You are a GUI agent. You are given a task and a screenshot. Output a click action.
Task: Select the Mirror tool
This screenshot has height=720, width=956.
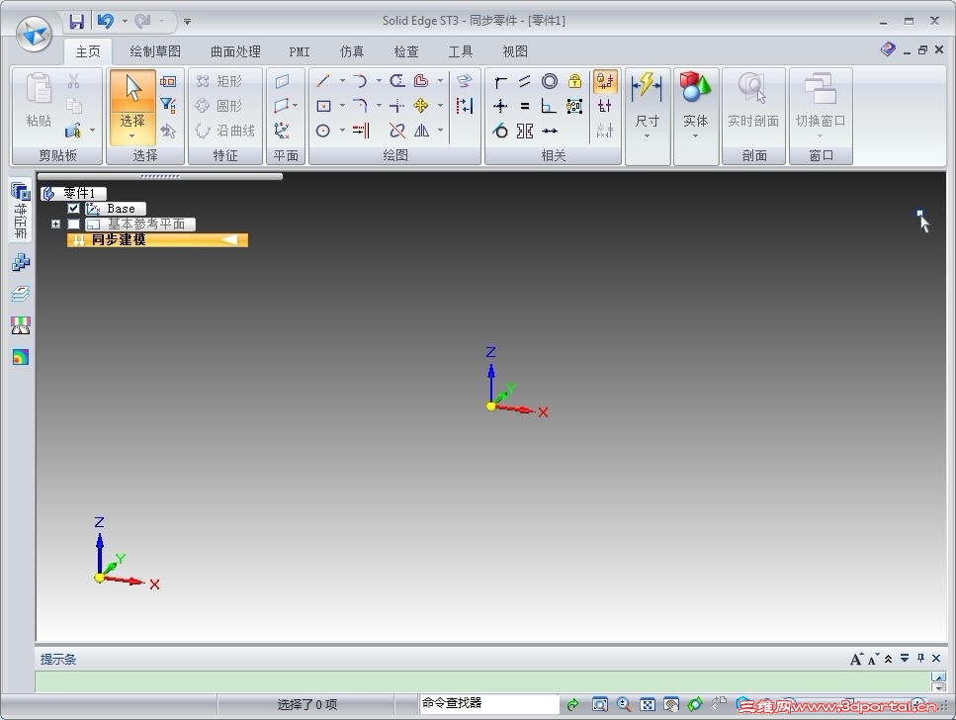421,130
